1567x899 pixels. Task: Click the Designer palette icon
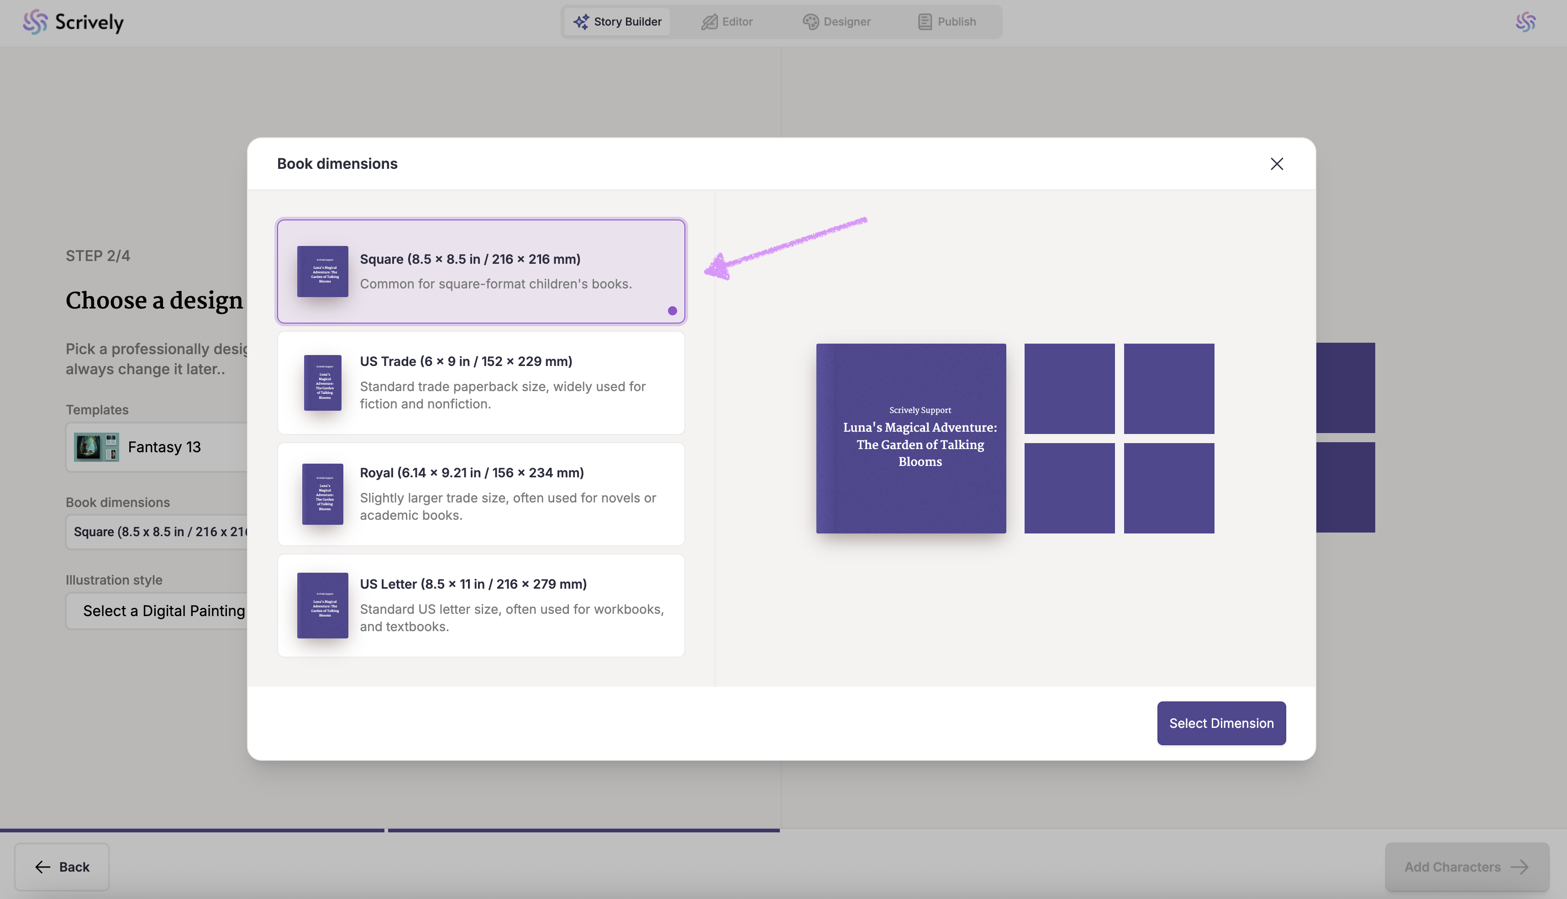coord(810,21)
